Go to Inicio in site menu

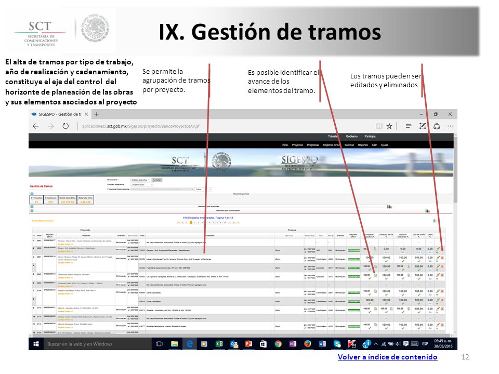click(x=285, y=145)
